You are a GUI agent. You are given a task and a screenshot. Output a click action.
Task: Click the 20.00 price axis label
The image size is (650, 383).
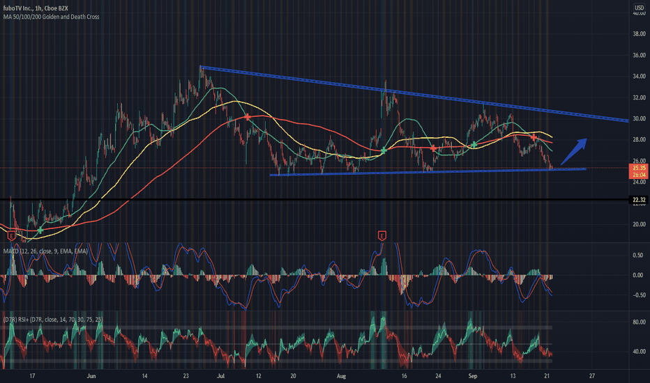click(639, 224)
